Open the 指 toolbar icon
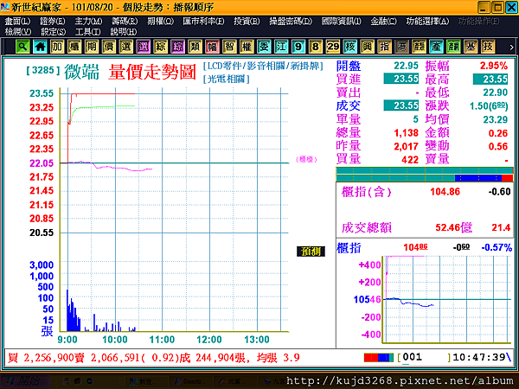Viewport: 519px width, 389px height. coord(384,47)
